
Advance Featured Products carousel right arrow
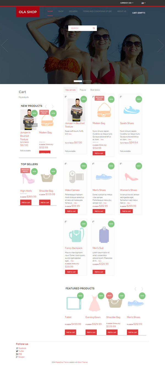pyautogui.click(x=142, y=289)
